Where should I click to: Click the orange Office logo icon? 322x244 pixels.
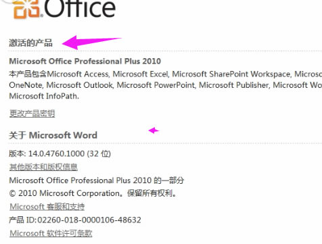[28, 9]
